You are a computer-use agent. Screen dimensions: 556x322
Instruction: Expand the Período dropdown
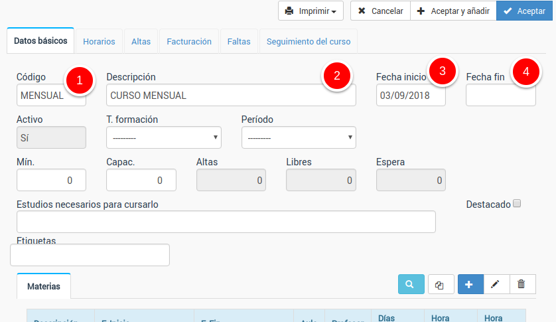click(298, 137)
